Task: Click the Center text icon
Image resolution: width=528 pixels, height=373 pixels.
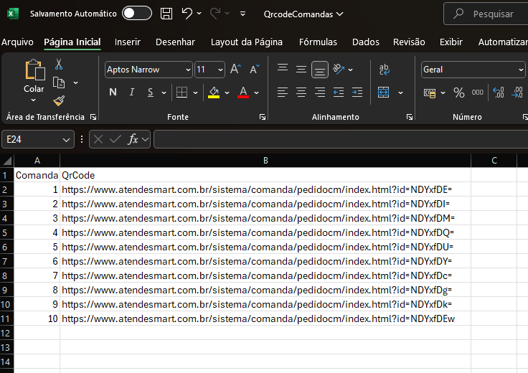Action: tap(301, 93)
